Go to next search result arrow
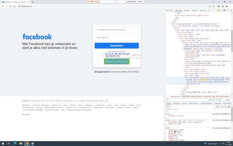 point(220,100)
